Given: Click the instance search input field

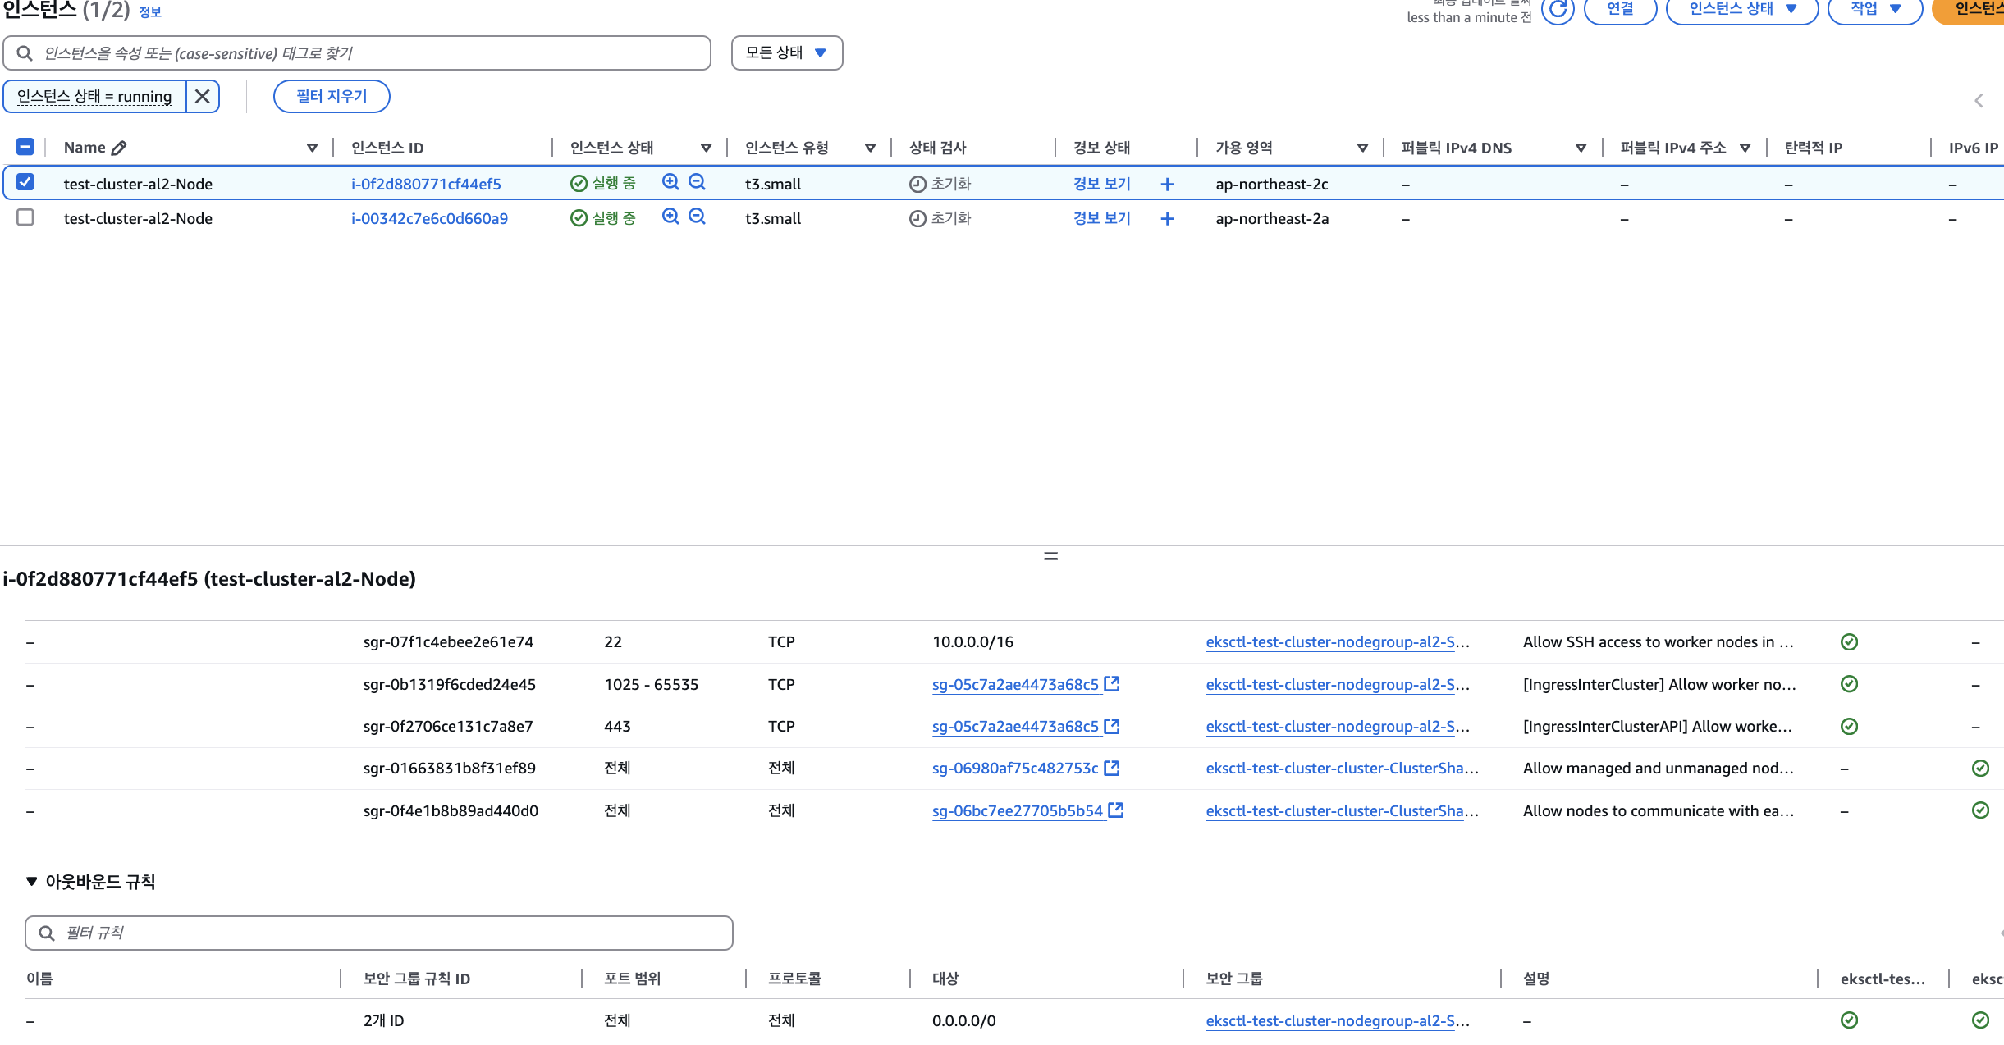Looking at the screenshot, I should (357, 53).
